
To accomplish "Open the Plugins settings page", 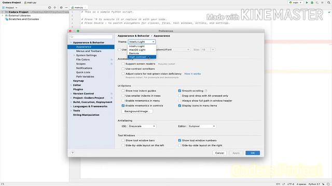I will point(78,89).
